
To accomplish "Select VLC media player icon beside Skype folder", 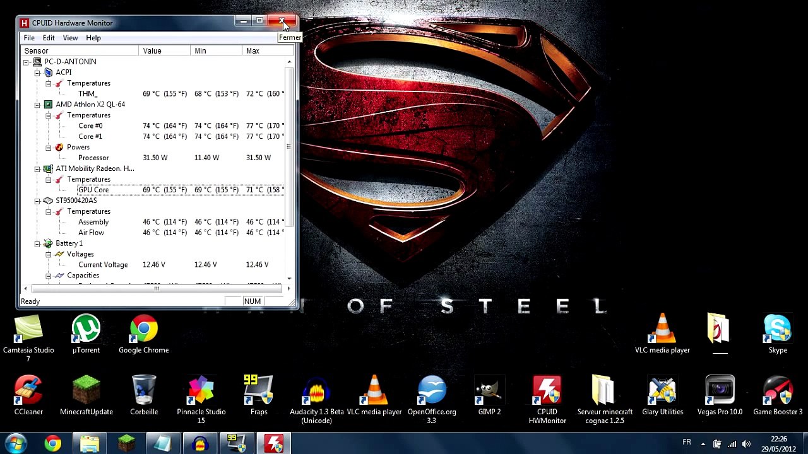I will (x=662, y=334).
